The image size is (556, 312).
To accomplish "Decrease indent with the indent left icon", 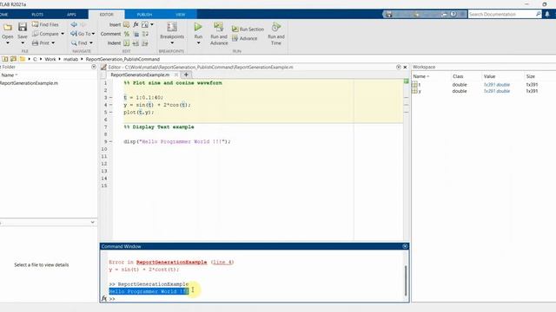I will click(x=145, y=43).
